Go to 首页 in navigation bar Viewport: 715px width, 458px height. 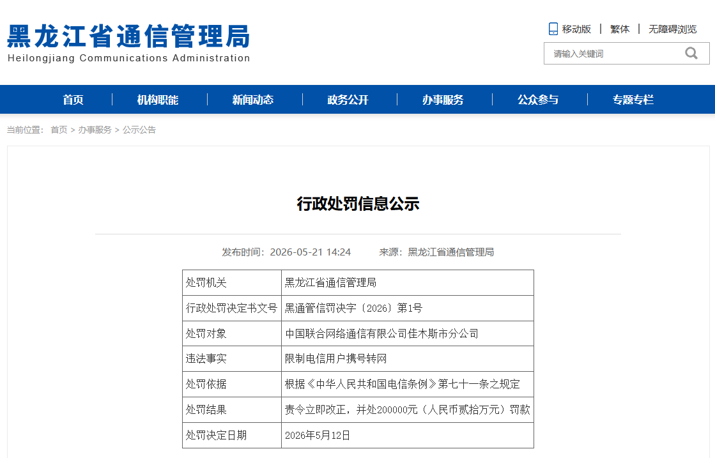pos(73,100)
